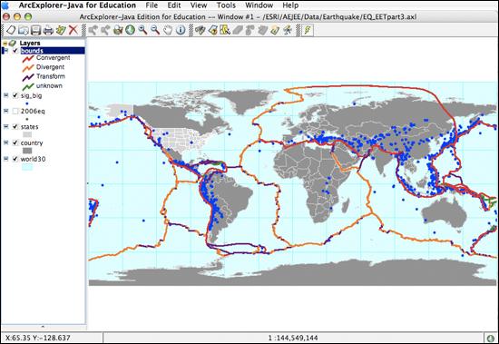This screenshot has width=499, height=344.
Task: Open the Find binoculars tool
Action: (200, 30)
